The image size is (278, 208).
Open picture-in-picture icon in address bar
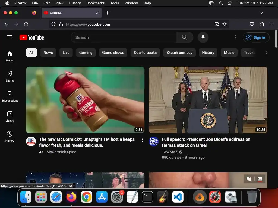pyautogui.click(x=217, y=24)
